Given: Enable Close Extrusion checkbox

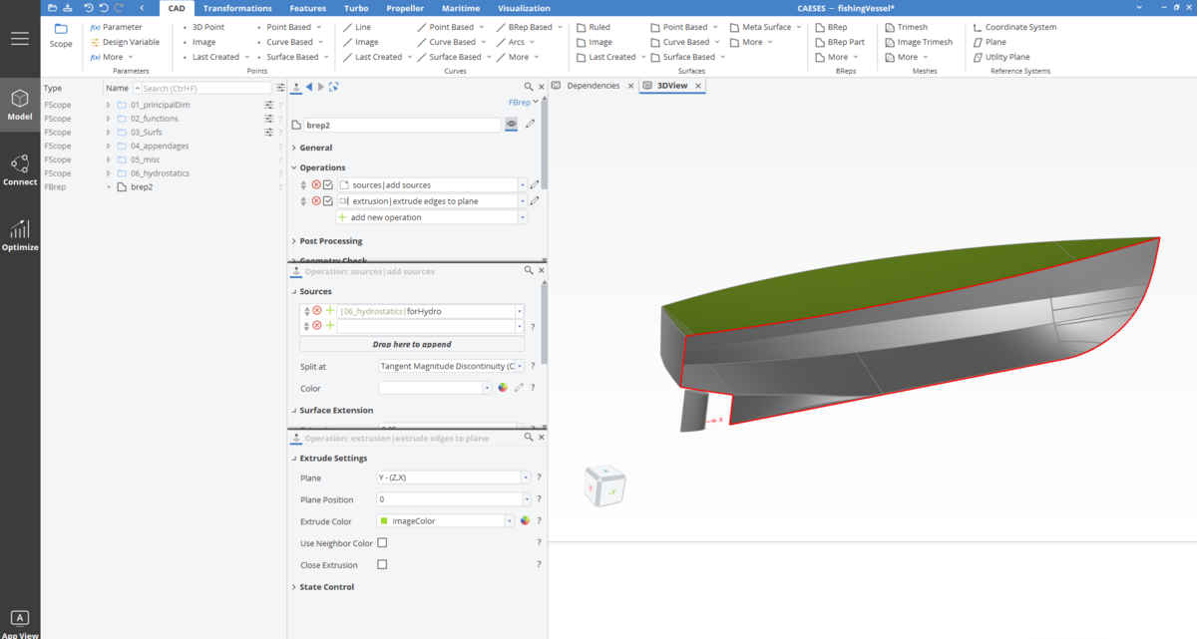Looking at the screenshot, I should [382, 564].
